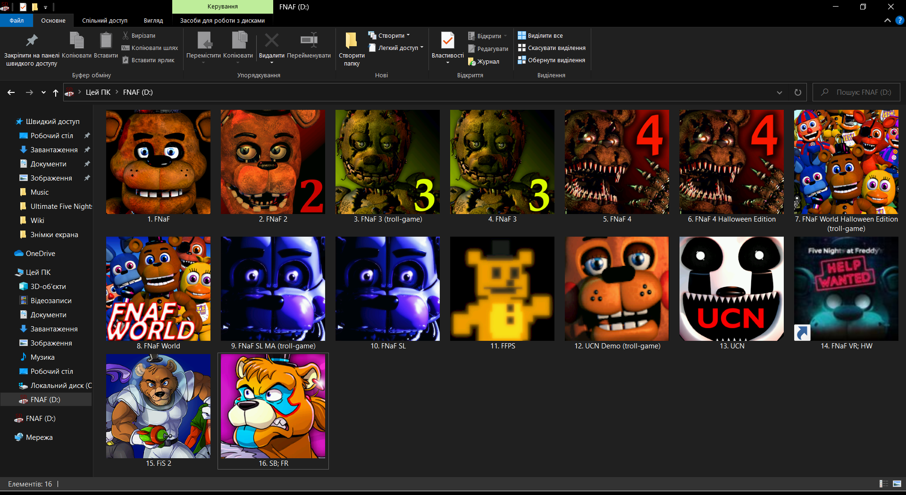906x495 pixels.
Task: Switch to the Вигляд ribbon tab
Action: 153,20
